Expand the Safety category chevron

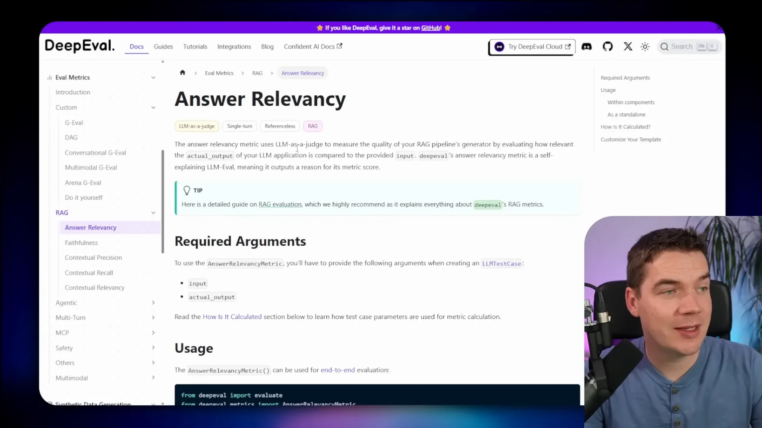tap(153, 348)
